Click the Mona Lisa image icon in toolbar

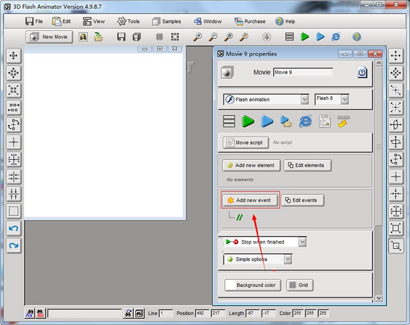(x=83, y=37)
